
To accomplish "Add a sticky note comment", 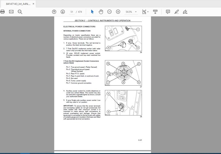I will pyautogui.click(x=168, y=12).
